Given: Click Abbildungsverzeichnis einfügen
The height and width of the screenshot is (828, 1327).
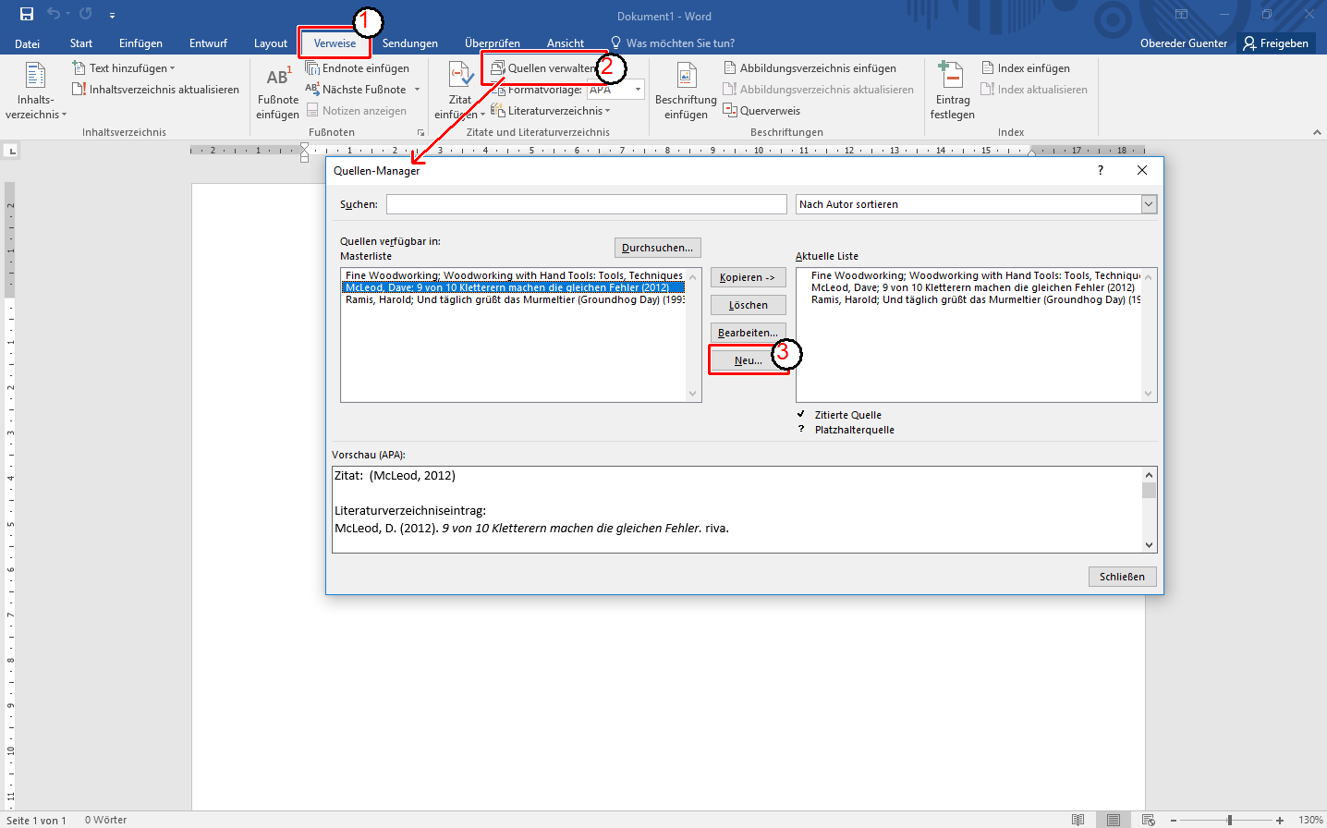Looking at the screenshot, I should [810, 68].
